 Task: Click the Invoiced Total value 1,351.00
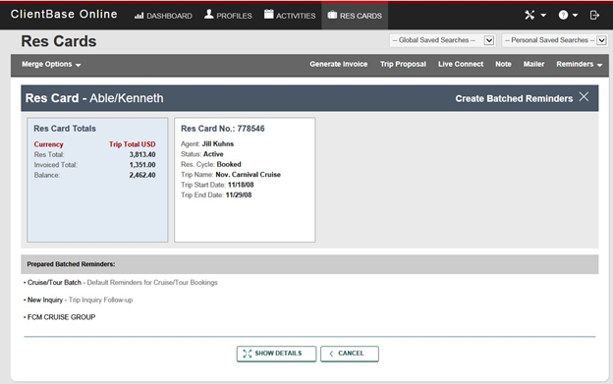coord(142,165)
